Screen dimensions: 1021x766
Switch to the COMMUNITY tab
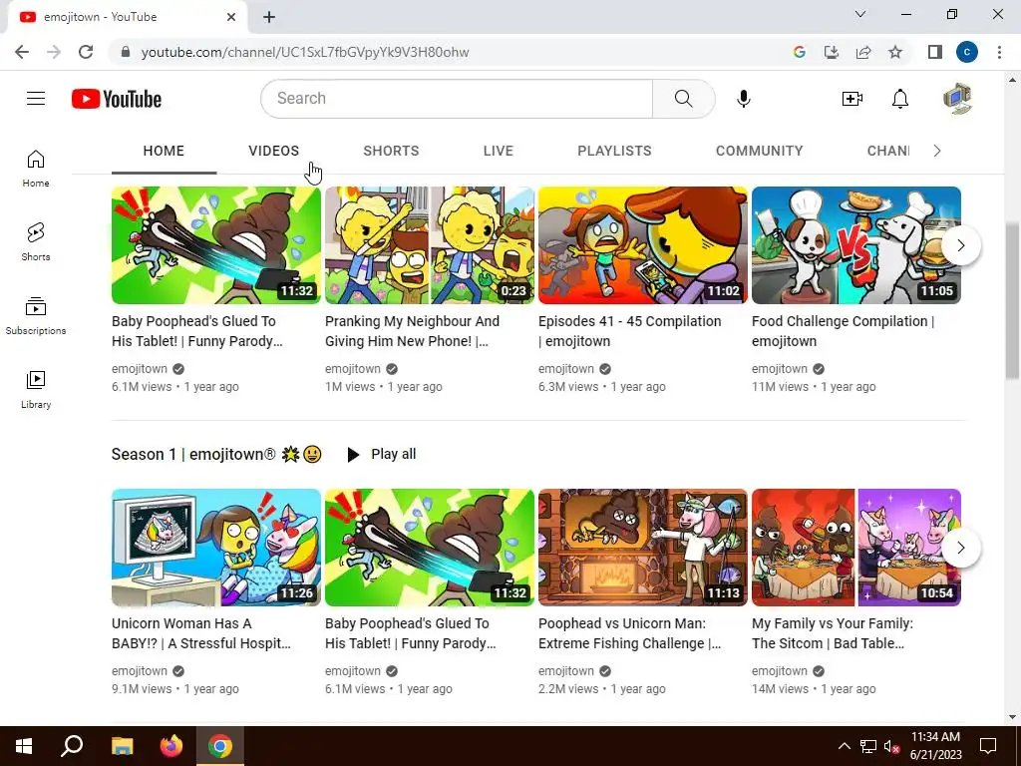point(759,152)
